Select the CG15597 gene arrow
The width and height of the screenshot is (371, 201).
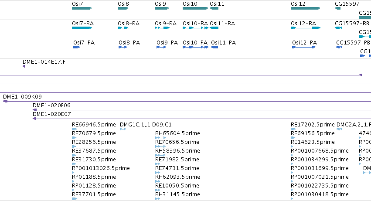coord(337,8)
